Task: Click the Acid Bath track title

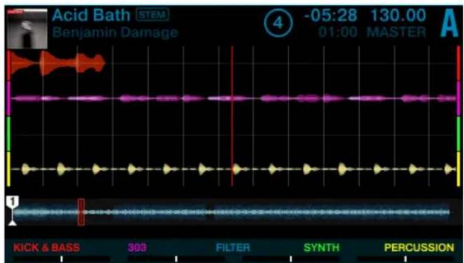Action: click(x=91, y=15)
